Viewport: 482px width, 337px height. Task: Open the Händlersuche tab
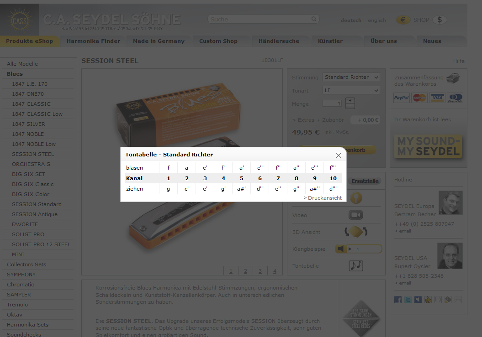coord(279,41)
